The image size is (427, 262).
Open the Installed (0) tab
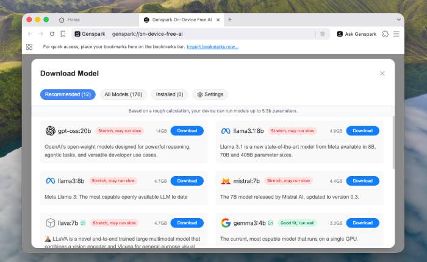170,94
